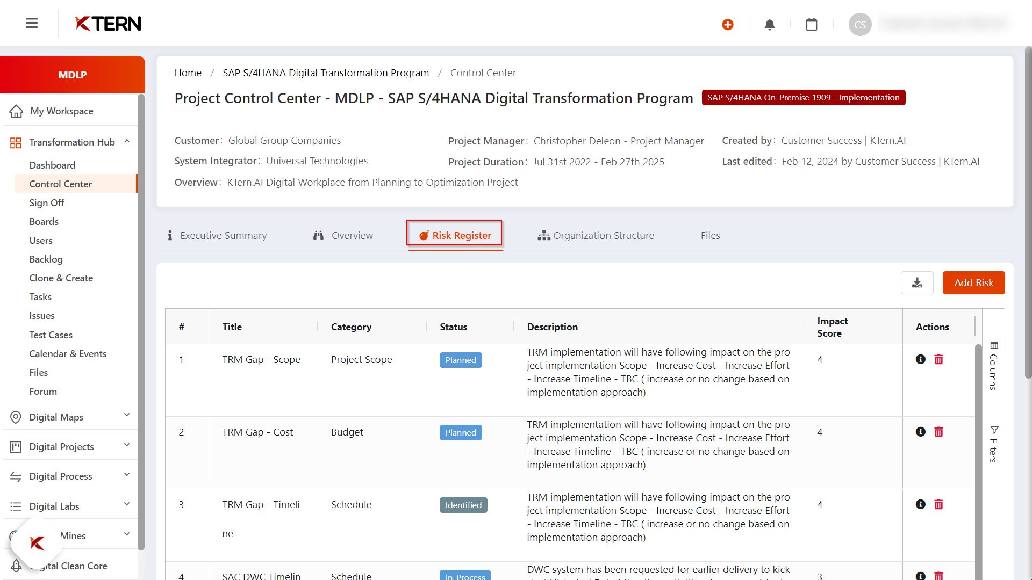Click the Digital Process arrows icon
Image resolution: width=1032 pixels, height=580 pixels.
click(16, 476)
